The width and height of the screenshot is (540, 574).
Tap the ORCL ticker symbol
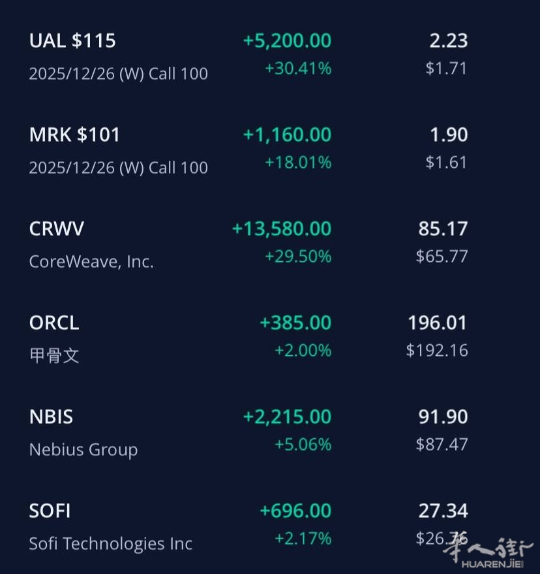pyautogui.click(x=54, y=323)
